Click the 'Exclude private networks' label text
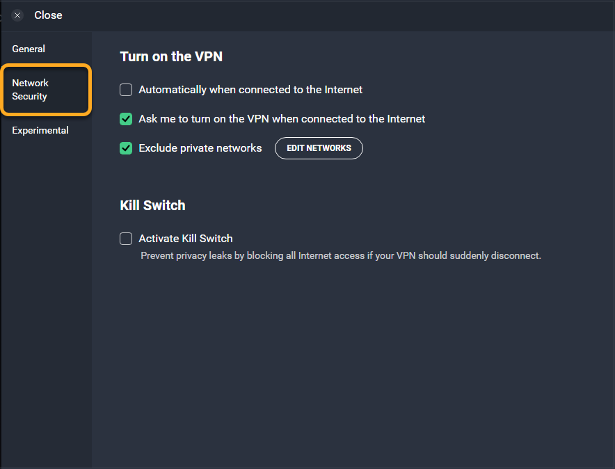The height and width of the screenshot is (469, 615). coord(200,148)
